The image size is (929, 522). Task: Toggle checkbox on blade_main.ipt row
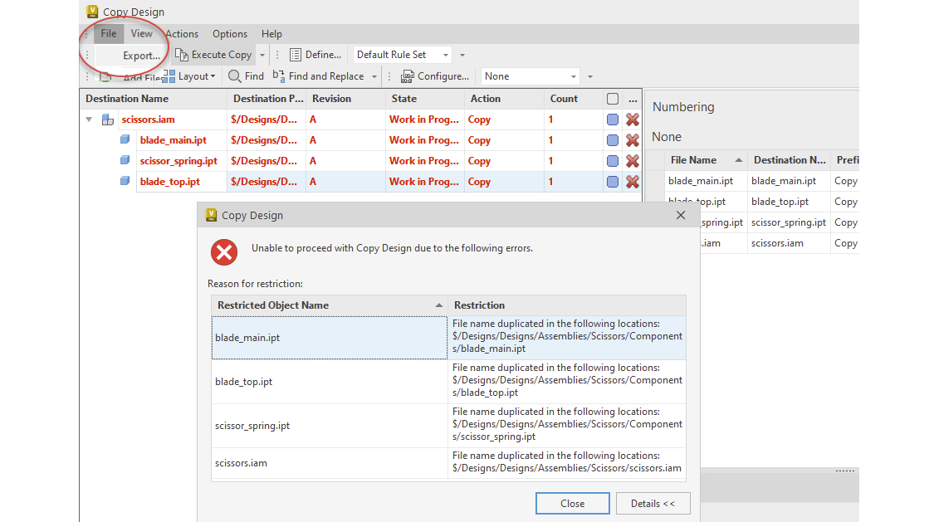613,140
